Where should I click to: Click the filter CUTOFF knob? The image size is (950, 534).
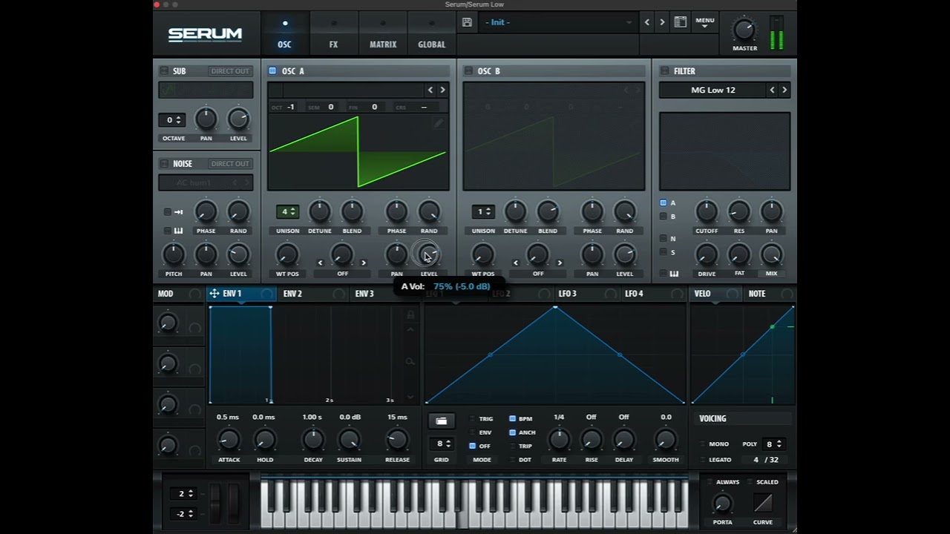pos(706,212)
